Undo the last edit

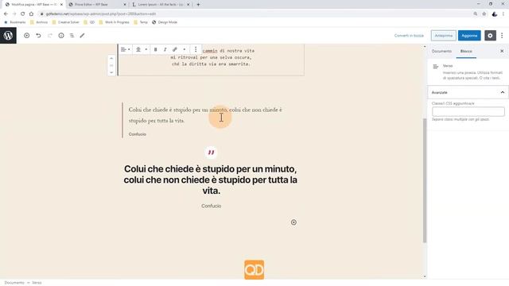pos(38,35)
